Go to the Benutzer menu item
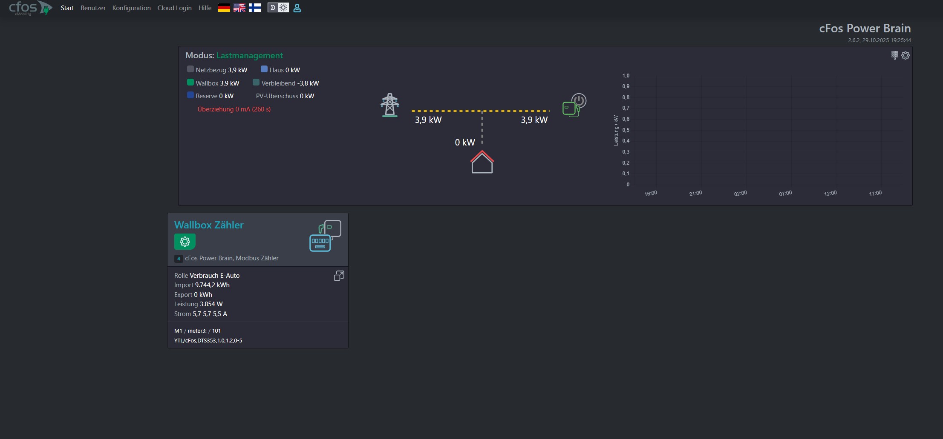Screen dimensions: 943x439 tap(93, 8)
